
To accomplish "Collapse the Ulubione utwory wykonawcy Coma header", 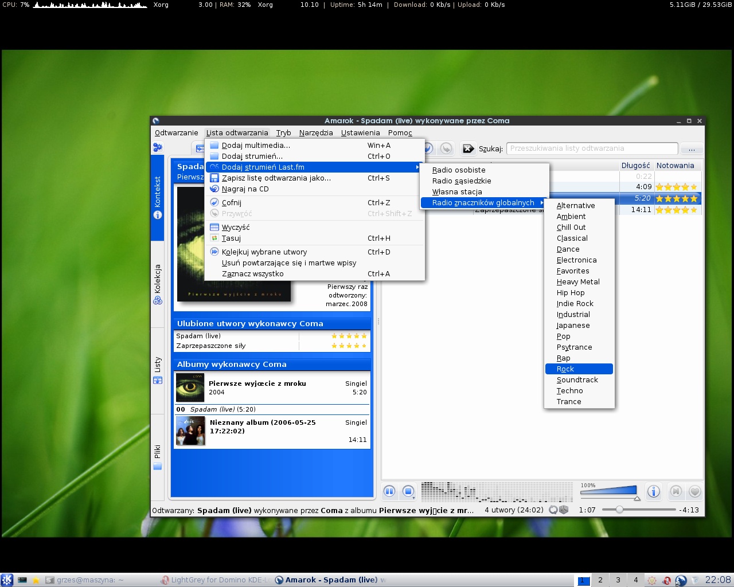I will tap(272, 324).
